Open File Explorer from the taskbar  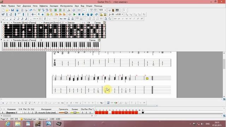coord(18,124)
